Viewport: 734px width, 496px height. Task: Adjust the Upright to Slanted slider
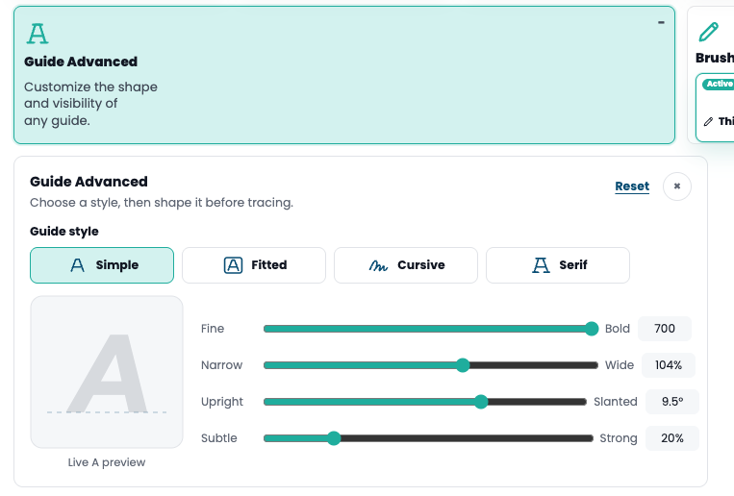pos(425,402)
